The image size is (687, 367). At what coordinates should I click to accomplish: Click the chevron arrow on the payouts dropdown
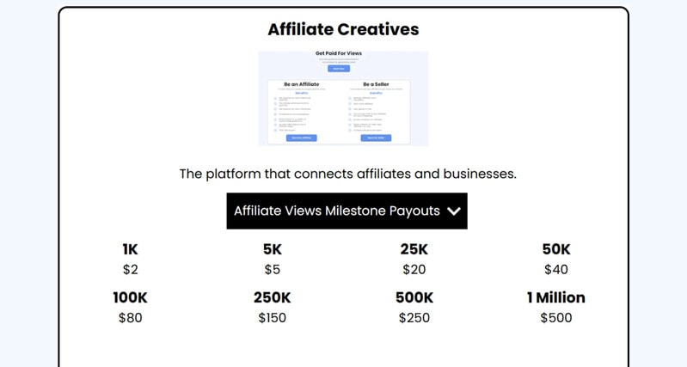[455, 211]
